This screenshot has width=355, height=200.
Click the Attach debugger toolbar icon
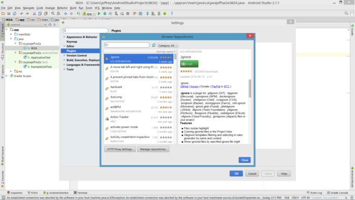[x=116, y=14]
